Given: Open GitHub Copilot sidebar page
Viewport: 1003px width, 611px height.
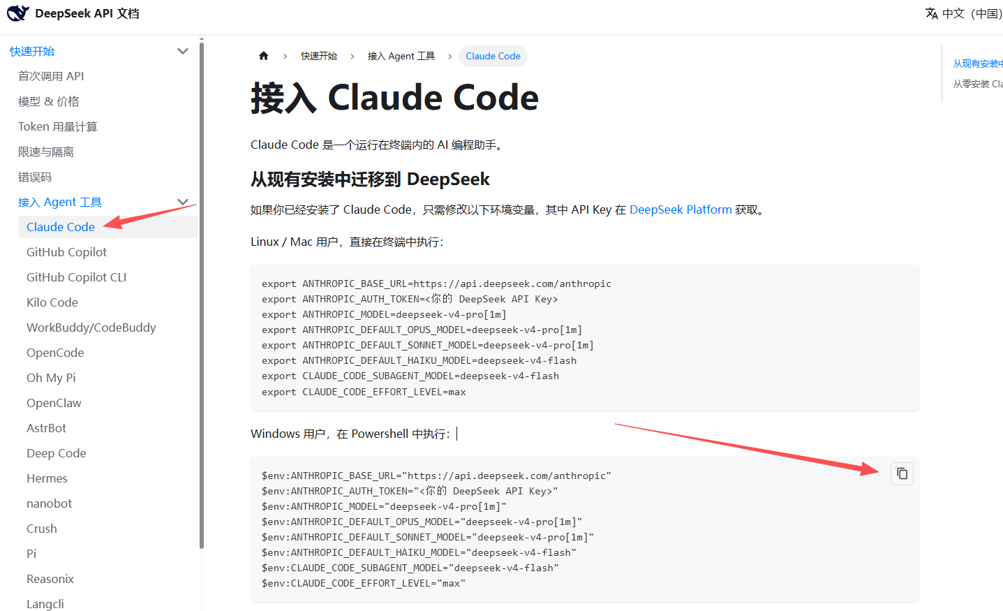Looking at the screenshot, I should [66, 252].
